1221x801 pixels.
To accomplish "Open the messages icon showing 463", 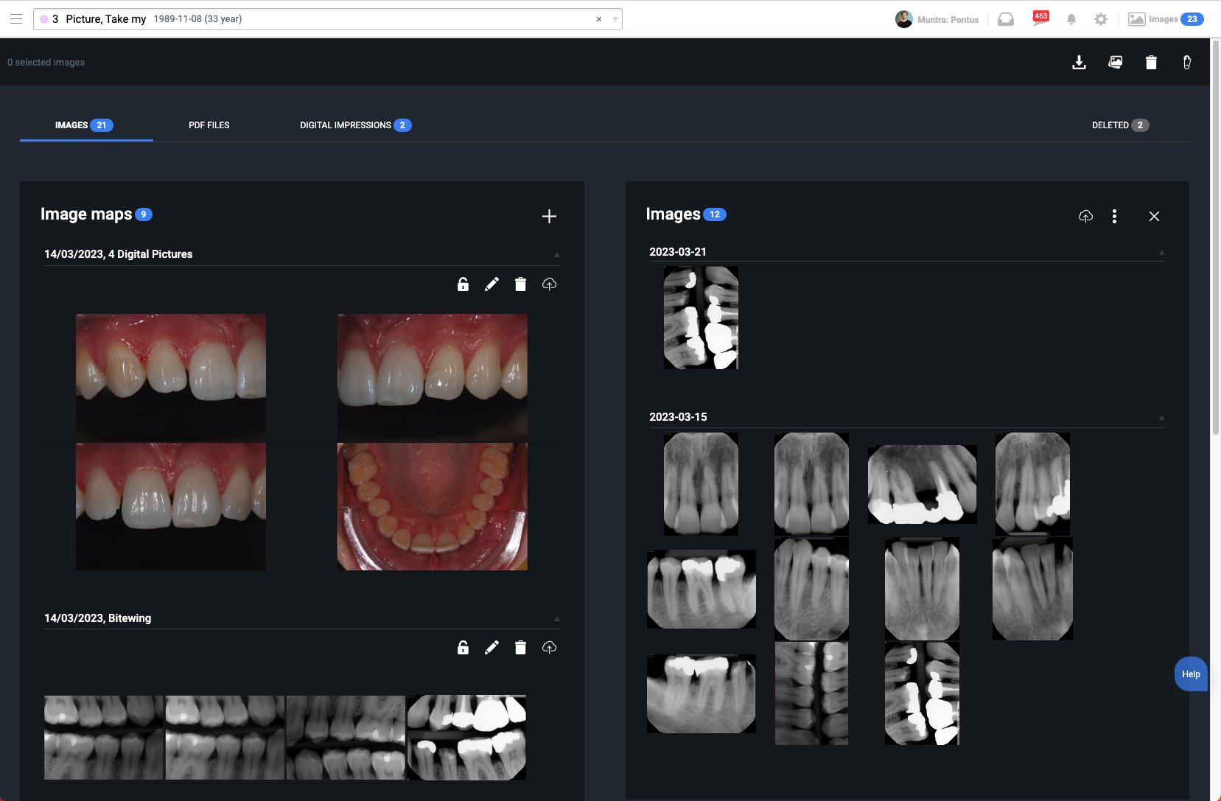I will pos(1039,18).
